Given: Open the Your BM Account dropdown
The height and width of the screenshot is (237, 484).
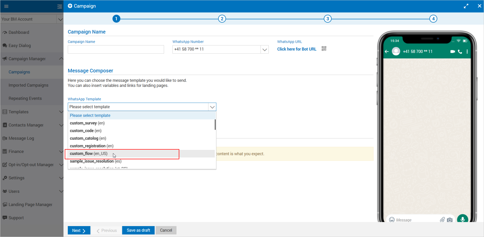Looking at the screenshot, I should (x=60, y=19).
